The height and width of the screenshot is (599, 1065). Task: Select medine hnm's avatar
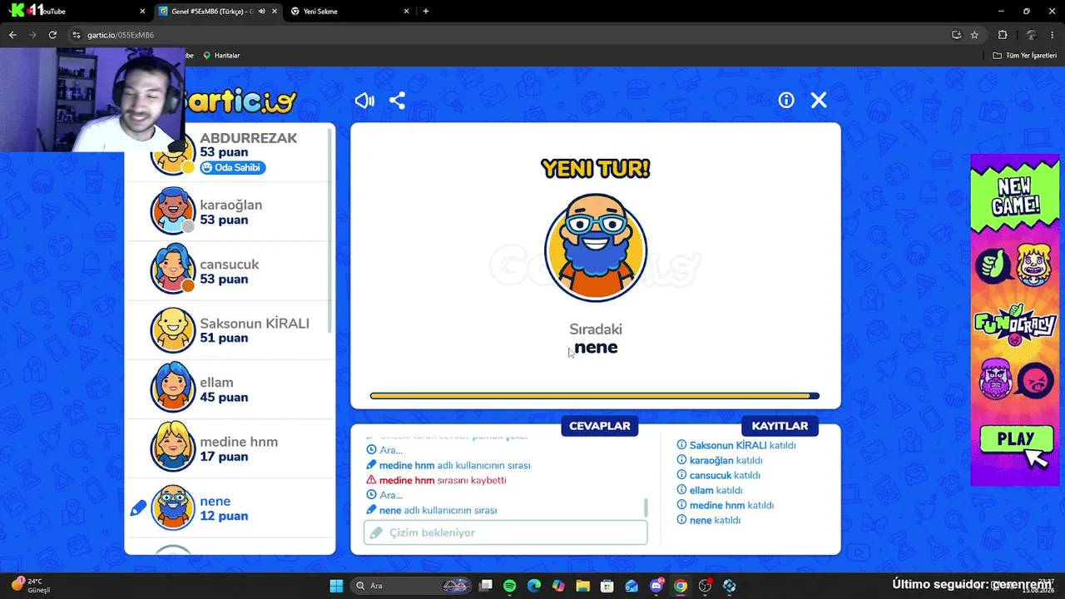tap(173, 448)
